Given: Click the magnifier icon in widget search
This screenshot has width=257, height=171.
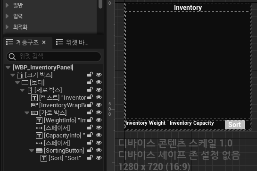Looking at the screenshot, I should (12, 57).
